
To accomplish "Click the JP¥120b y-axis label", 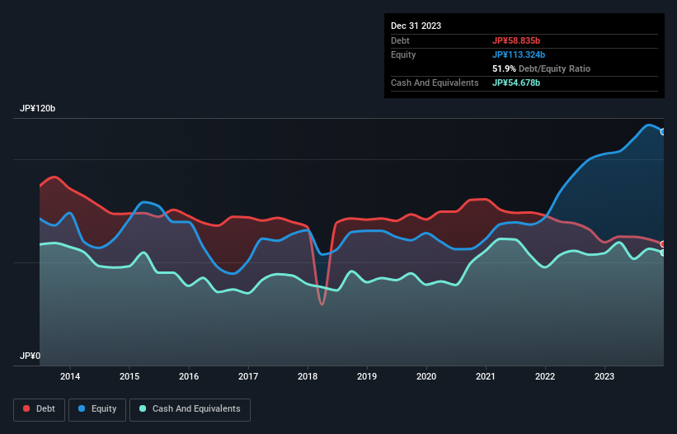I will (38, 108).
